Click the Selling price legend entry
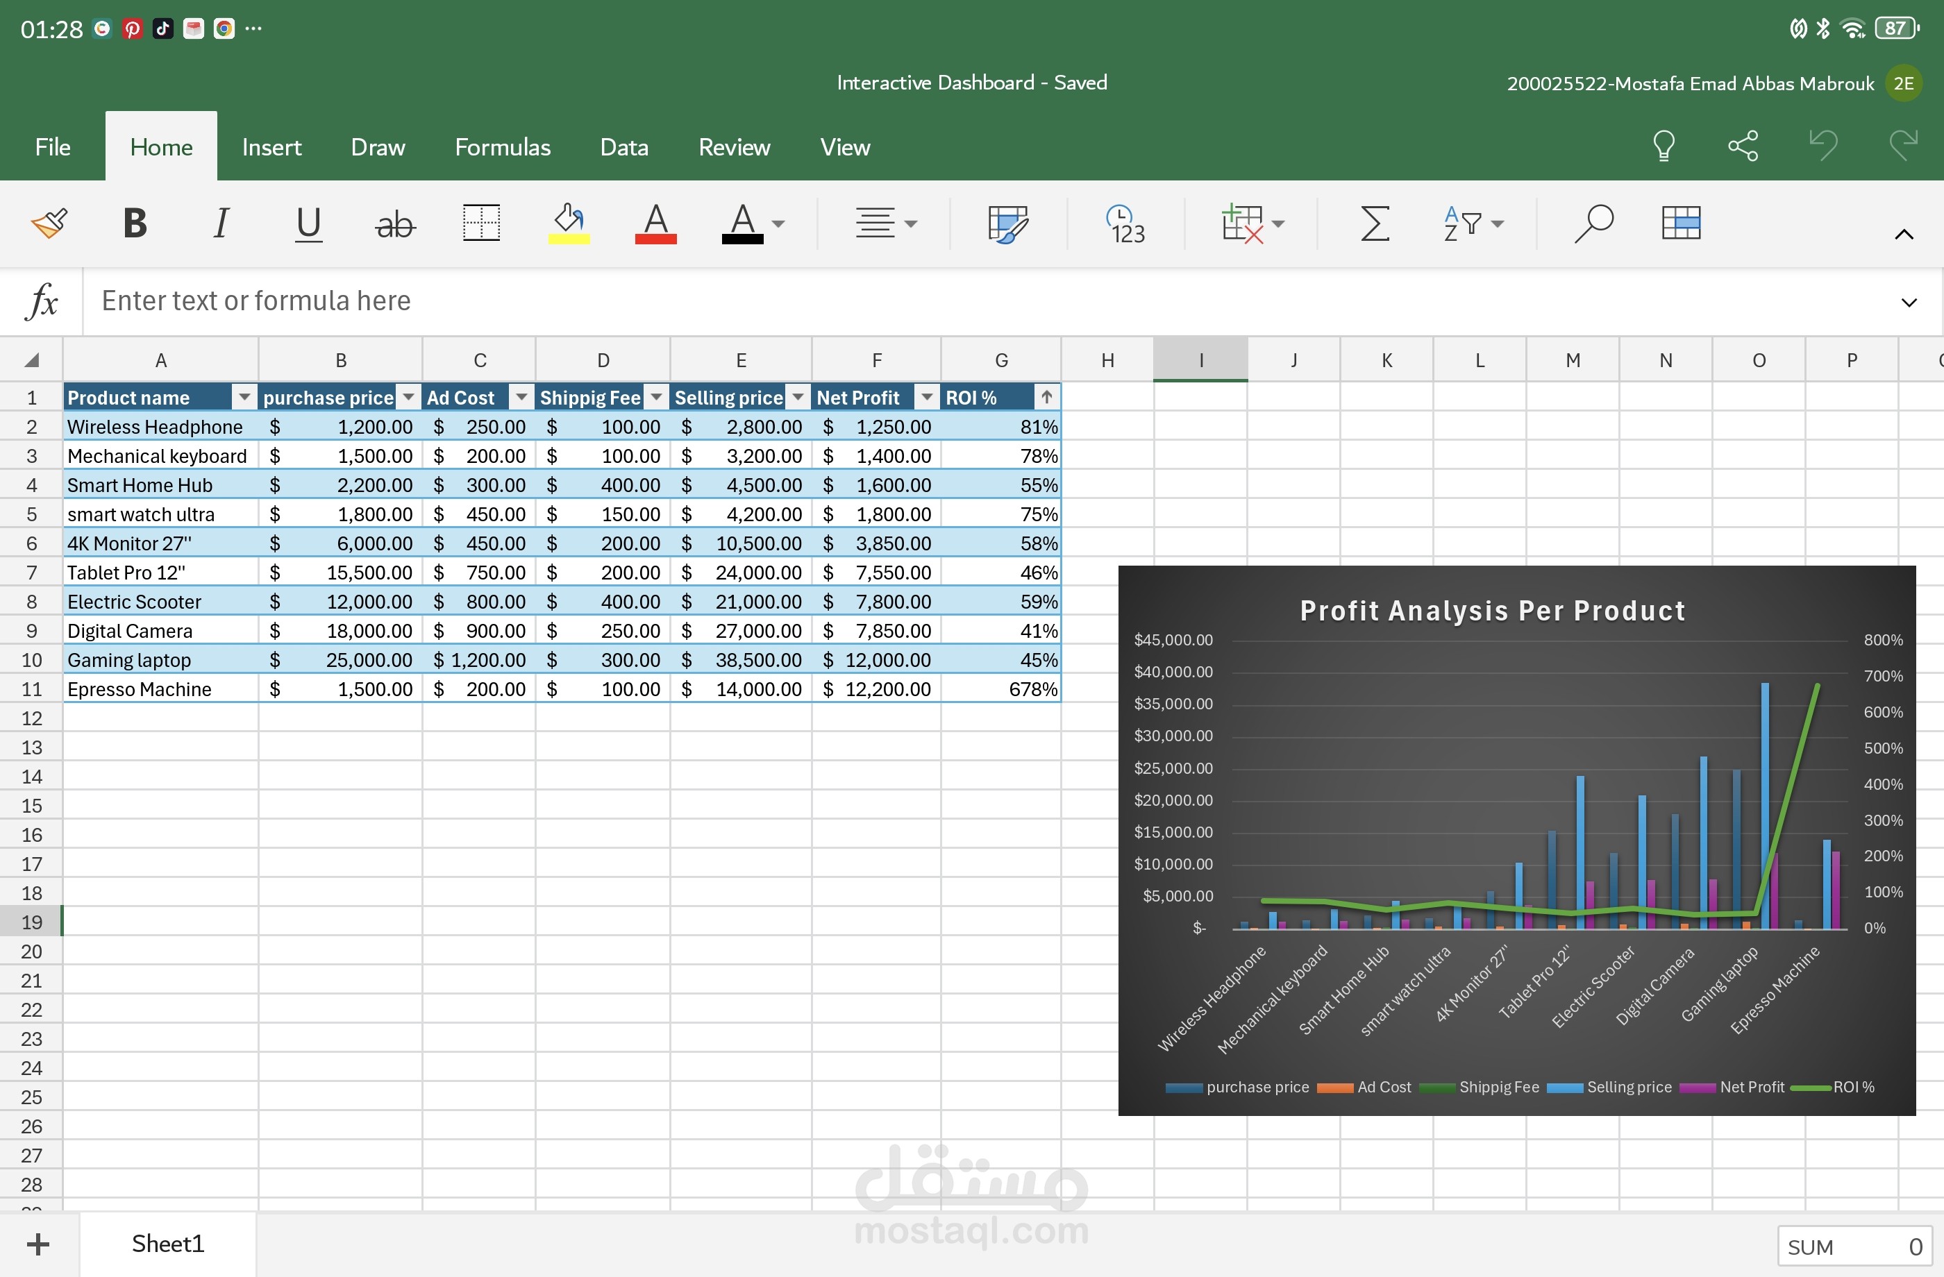 pyautogui.click(x=1609, y=1087)
